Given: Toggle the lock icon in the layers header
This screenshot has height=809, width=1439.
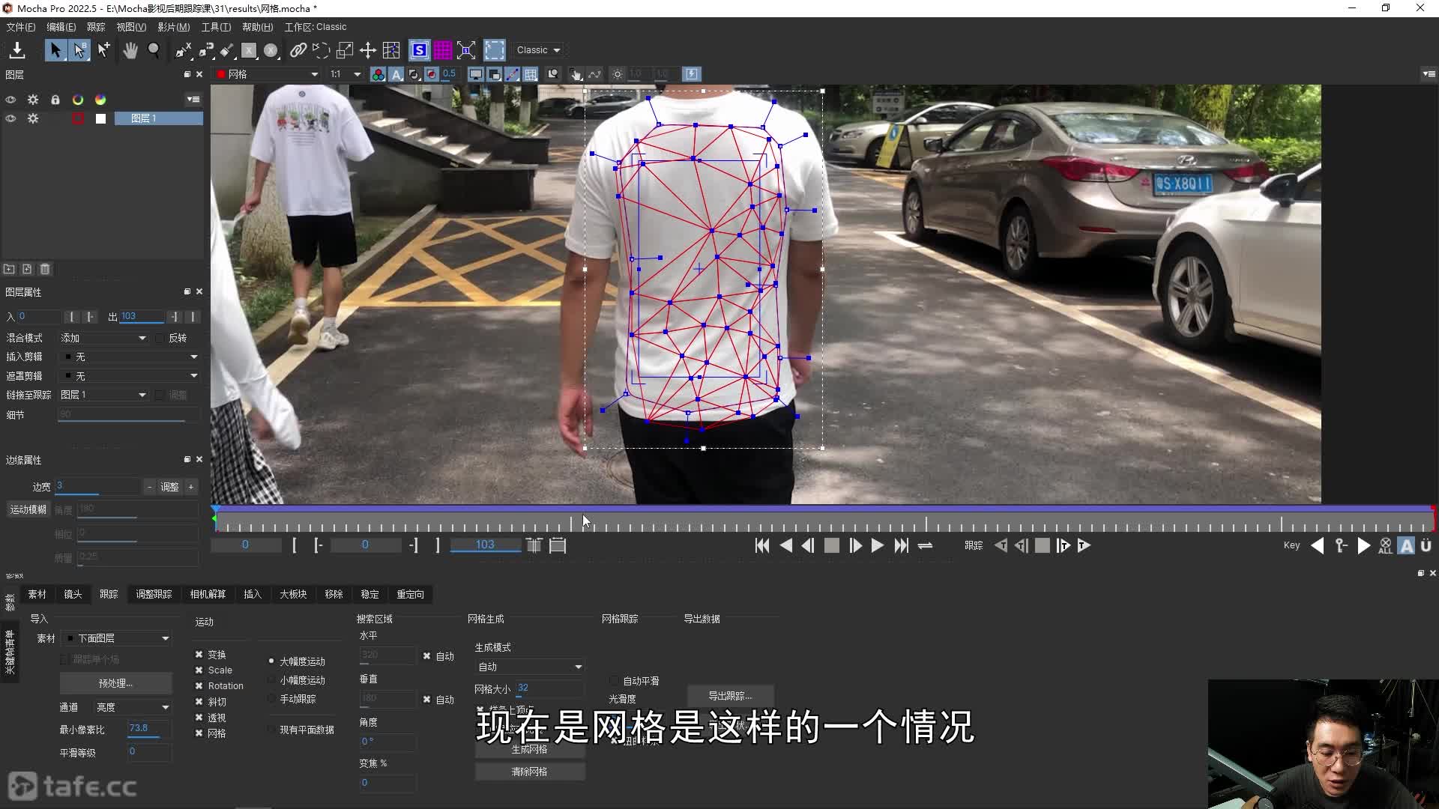Looking at the screenshot, I should pyautogui.click(x=55, y=100).
